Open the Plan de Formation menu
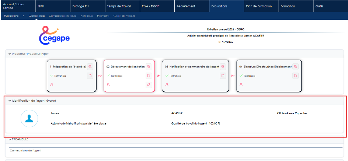The height and width of the screenshot is (161, 348). tap(261, 6)
